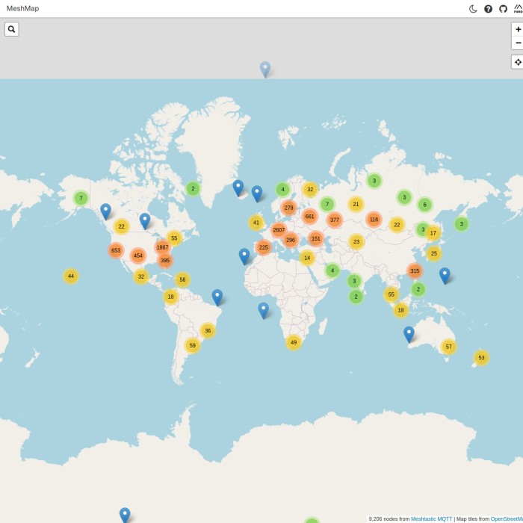The height and width of the screenshot is (523, 523).
Task: Click the map search magnifier button
Action: point(12,29)
